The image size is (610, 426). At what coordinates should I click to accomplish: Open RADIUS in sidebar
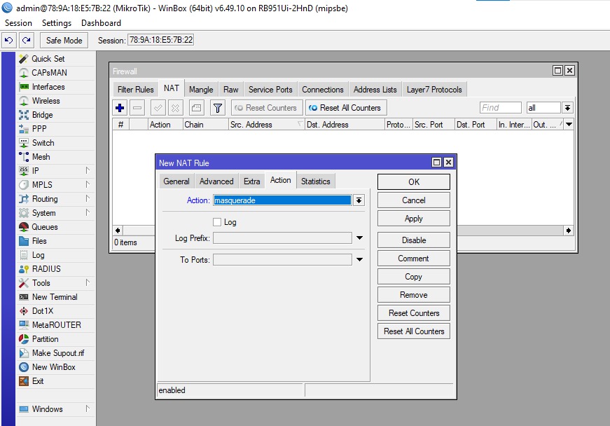point(55,269)
